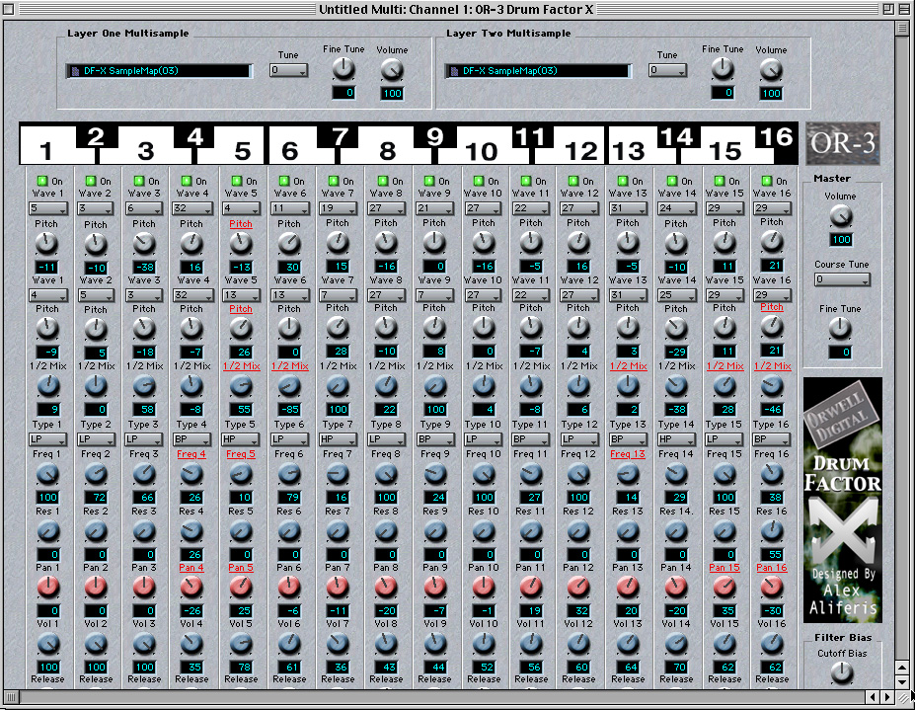Viewport: 915px width, 710px height.
Task: Click the OR-3 logo badge
Action: tap(841, 144)
